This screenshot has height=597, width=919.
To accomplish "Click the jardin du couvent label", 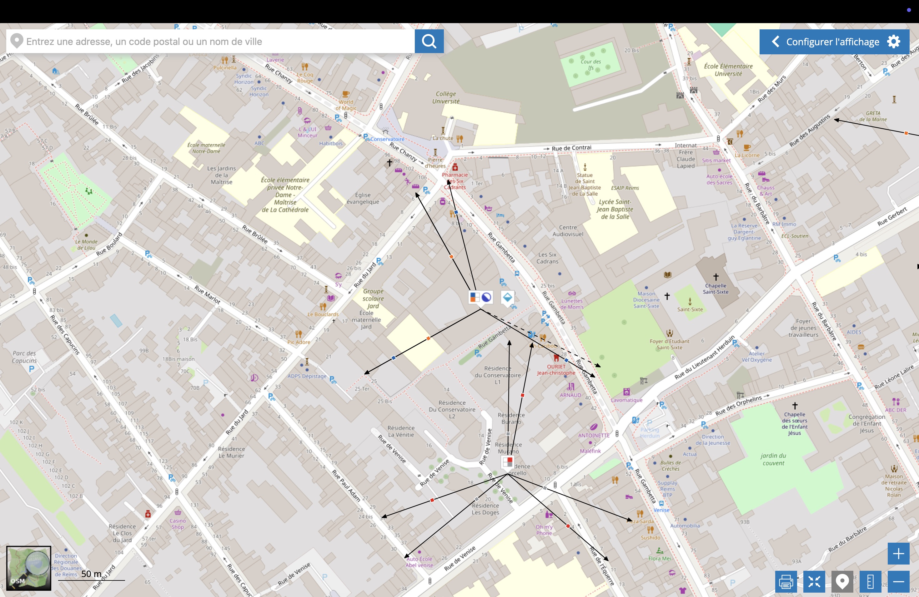I will point(773,459).
